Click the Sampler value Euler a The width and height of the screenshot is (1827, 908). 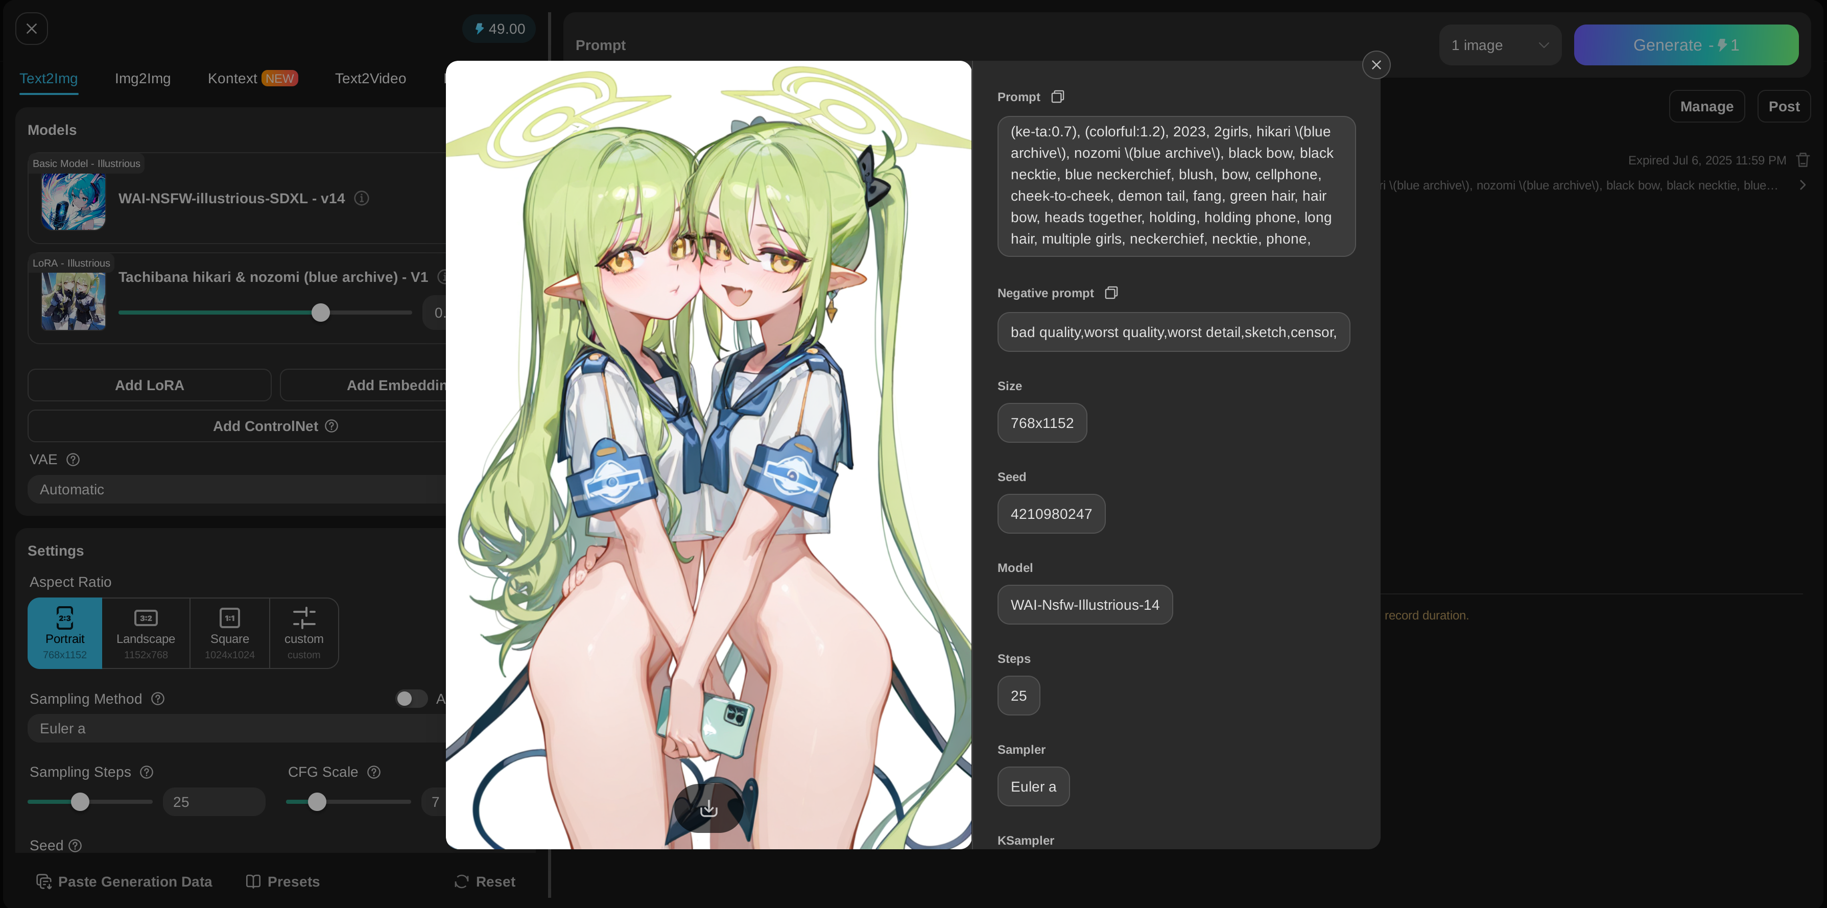point(1033,786)
